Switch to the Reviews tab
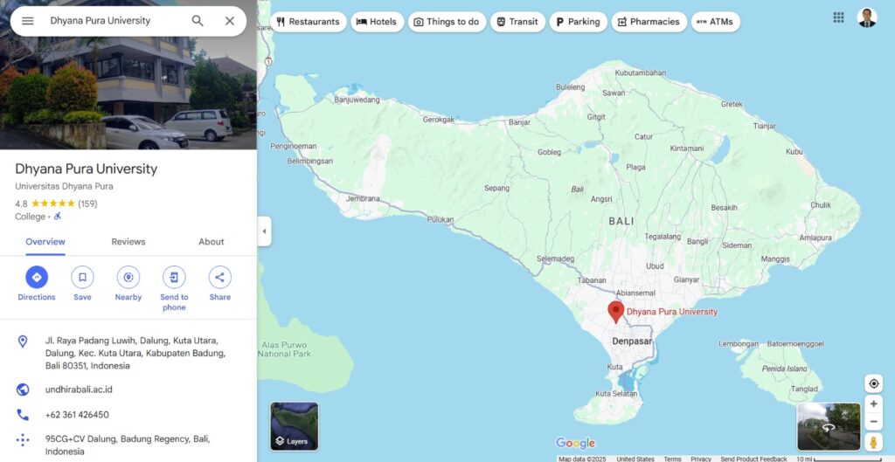The width and height of the screenshot is (895, 462). point(128,242)
